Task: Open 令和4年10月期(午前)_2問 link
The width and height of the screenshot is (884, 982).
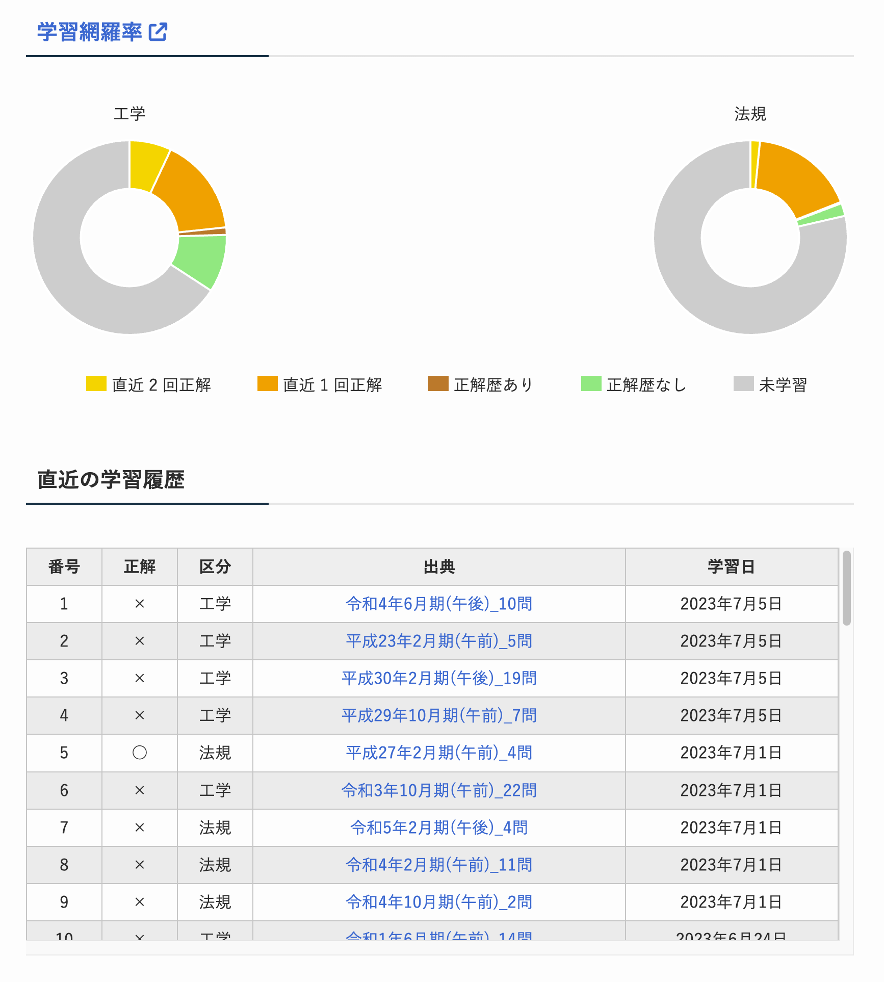Action: [x=438, y=902]
